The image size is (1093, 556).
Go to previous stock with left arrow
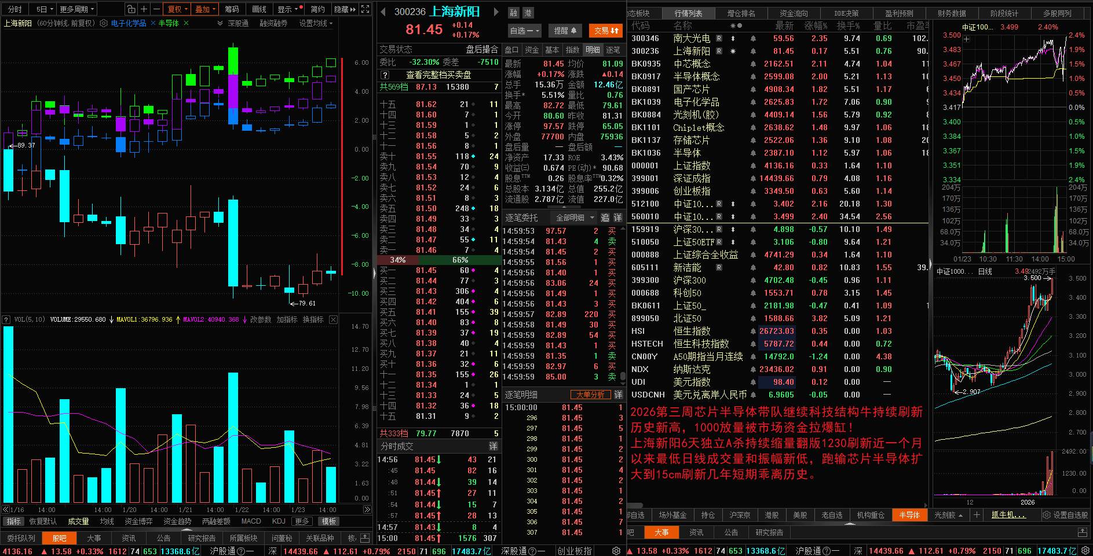pos(383,12)
